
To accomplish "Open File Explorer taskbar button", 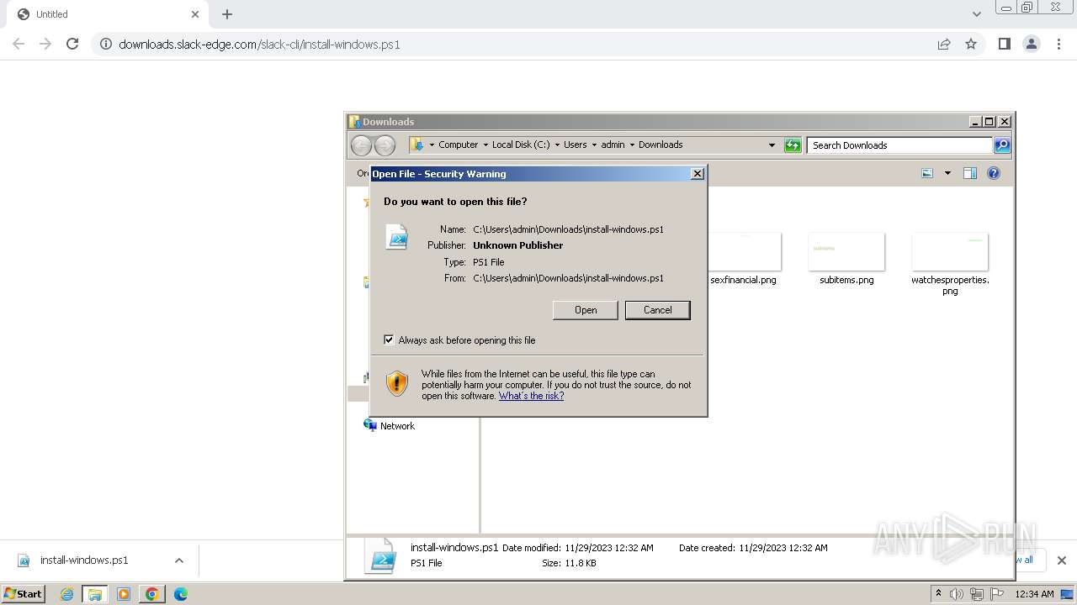I will point(95,594).
